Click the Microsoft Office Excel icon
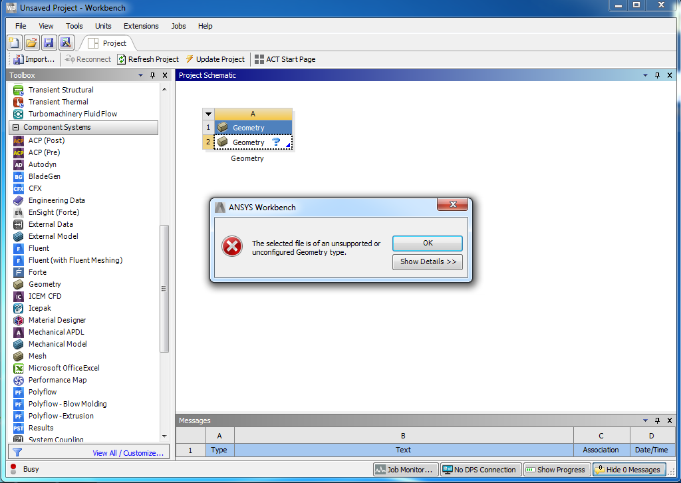 (x=18, y=369)
